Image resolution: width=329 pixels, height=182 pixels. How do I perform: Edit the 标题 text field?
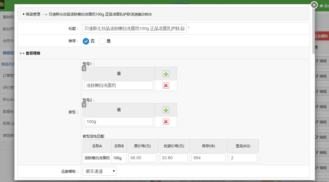pyautogui.click(x=135, y=28)
